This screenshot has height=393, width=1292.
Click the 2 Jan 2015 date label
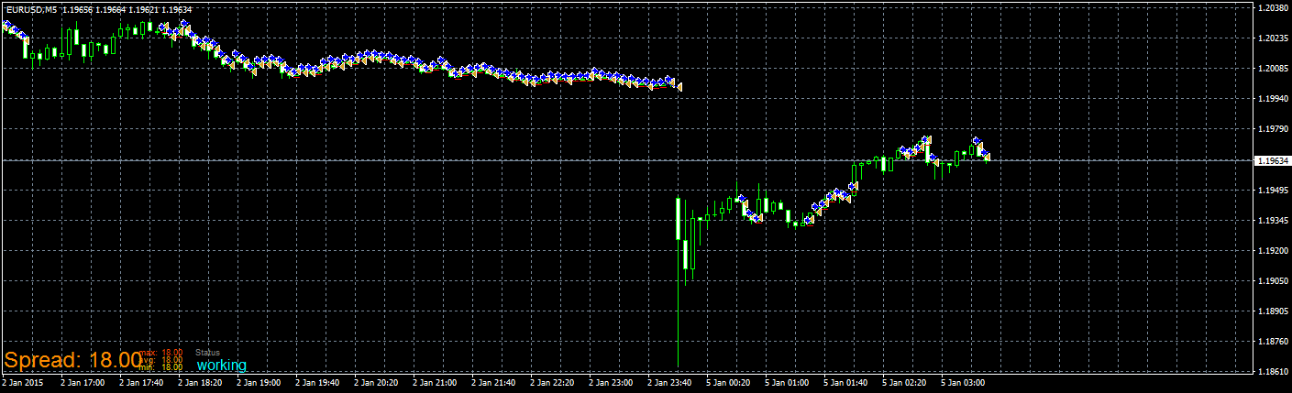coord(23,383)
